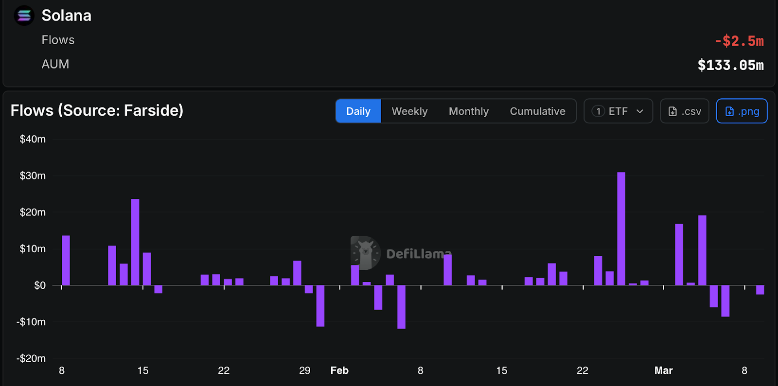Click the Solana logo icon

(24, 16)
